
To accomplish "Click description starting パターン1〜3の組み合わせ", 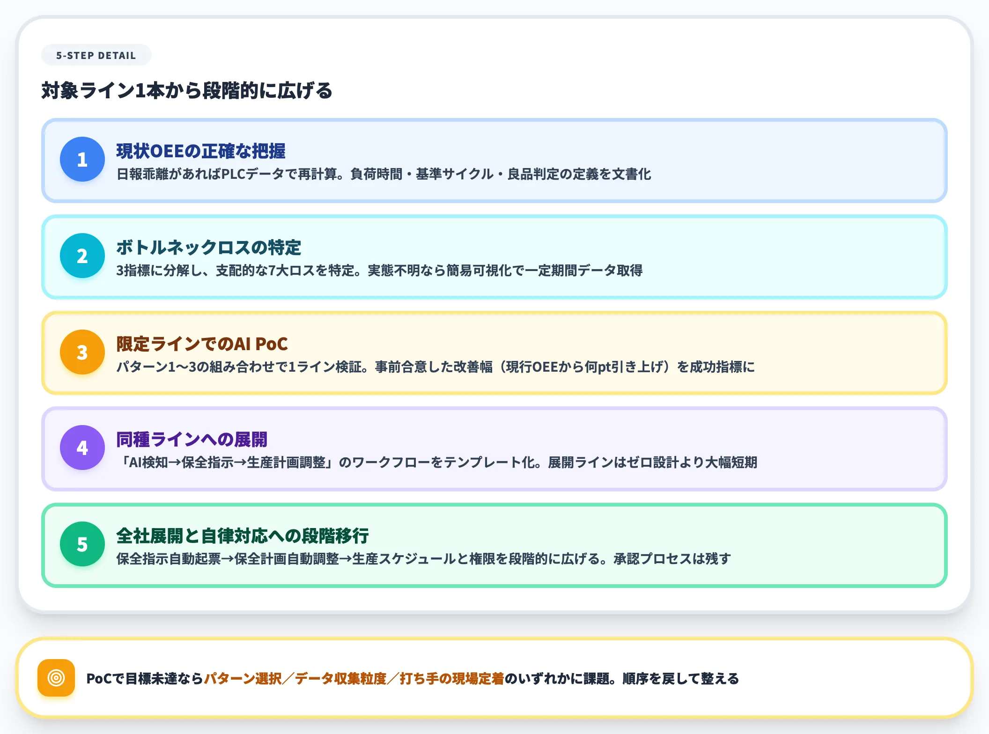I will tap(435, 367).
